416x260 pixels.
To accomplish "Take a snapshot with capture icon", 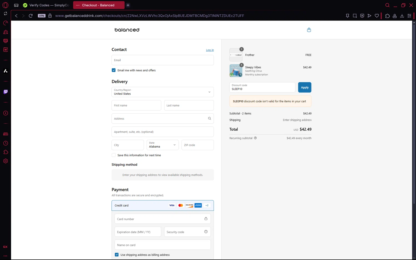I will pos(355,16).
